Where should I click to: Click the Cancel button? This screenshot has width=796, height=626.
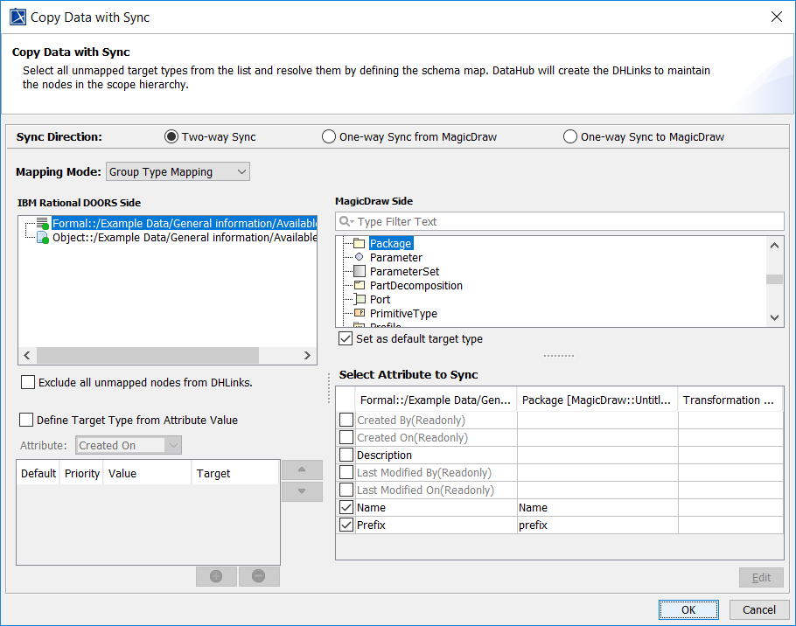coord(758,609)
